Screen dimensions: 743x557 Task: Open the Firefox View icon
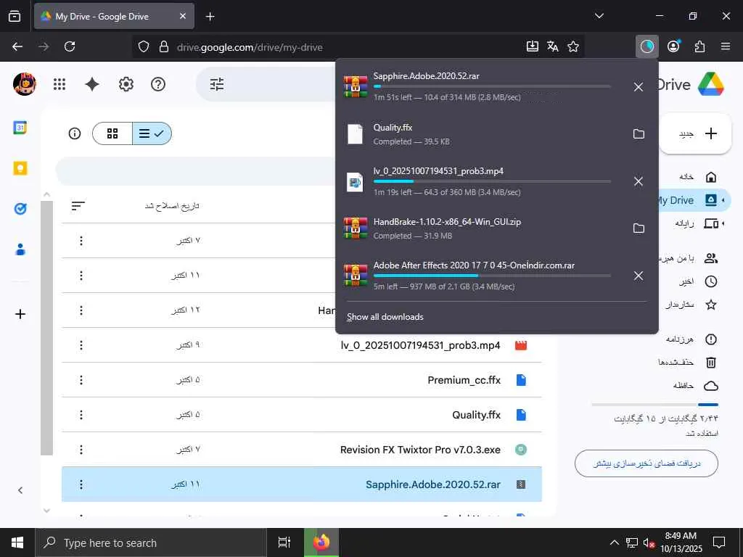[x=15, y=16]
